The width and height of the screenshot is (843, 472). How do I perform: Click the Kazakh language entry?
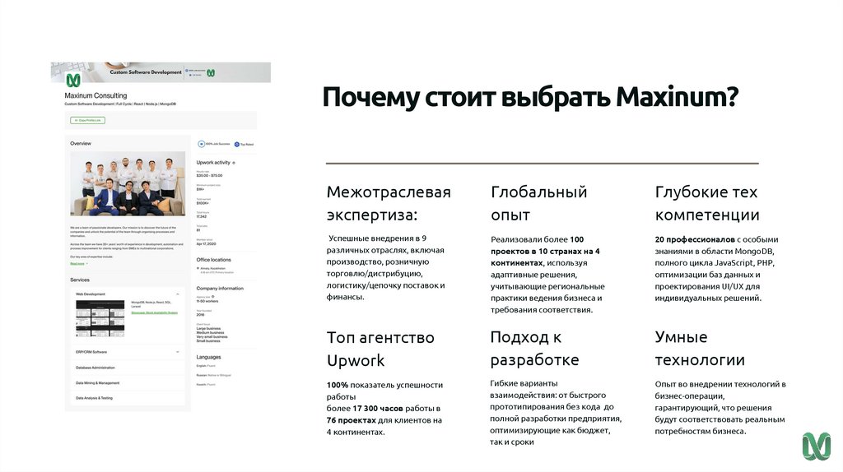click(x=206, y=384)
